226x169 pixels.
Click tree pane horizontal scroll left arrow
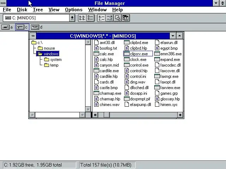(32, 115)
